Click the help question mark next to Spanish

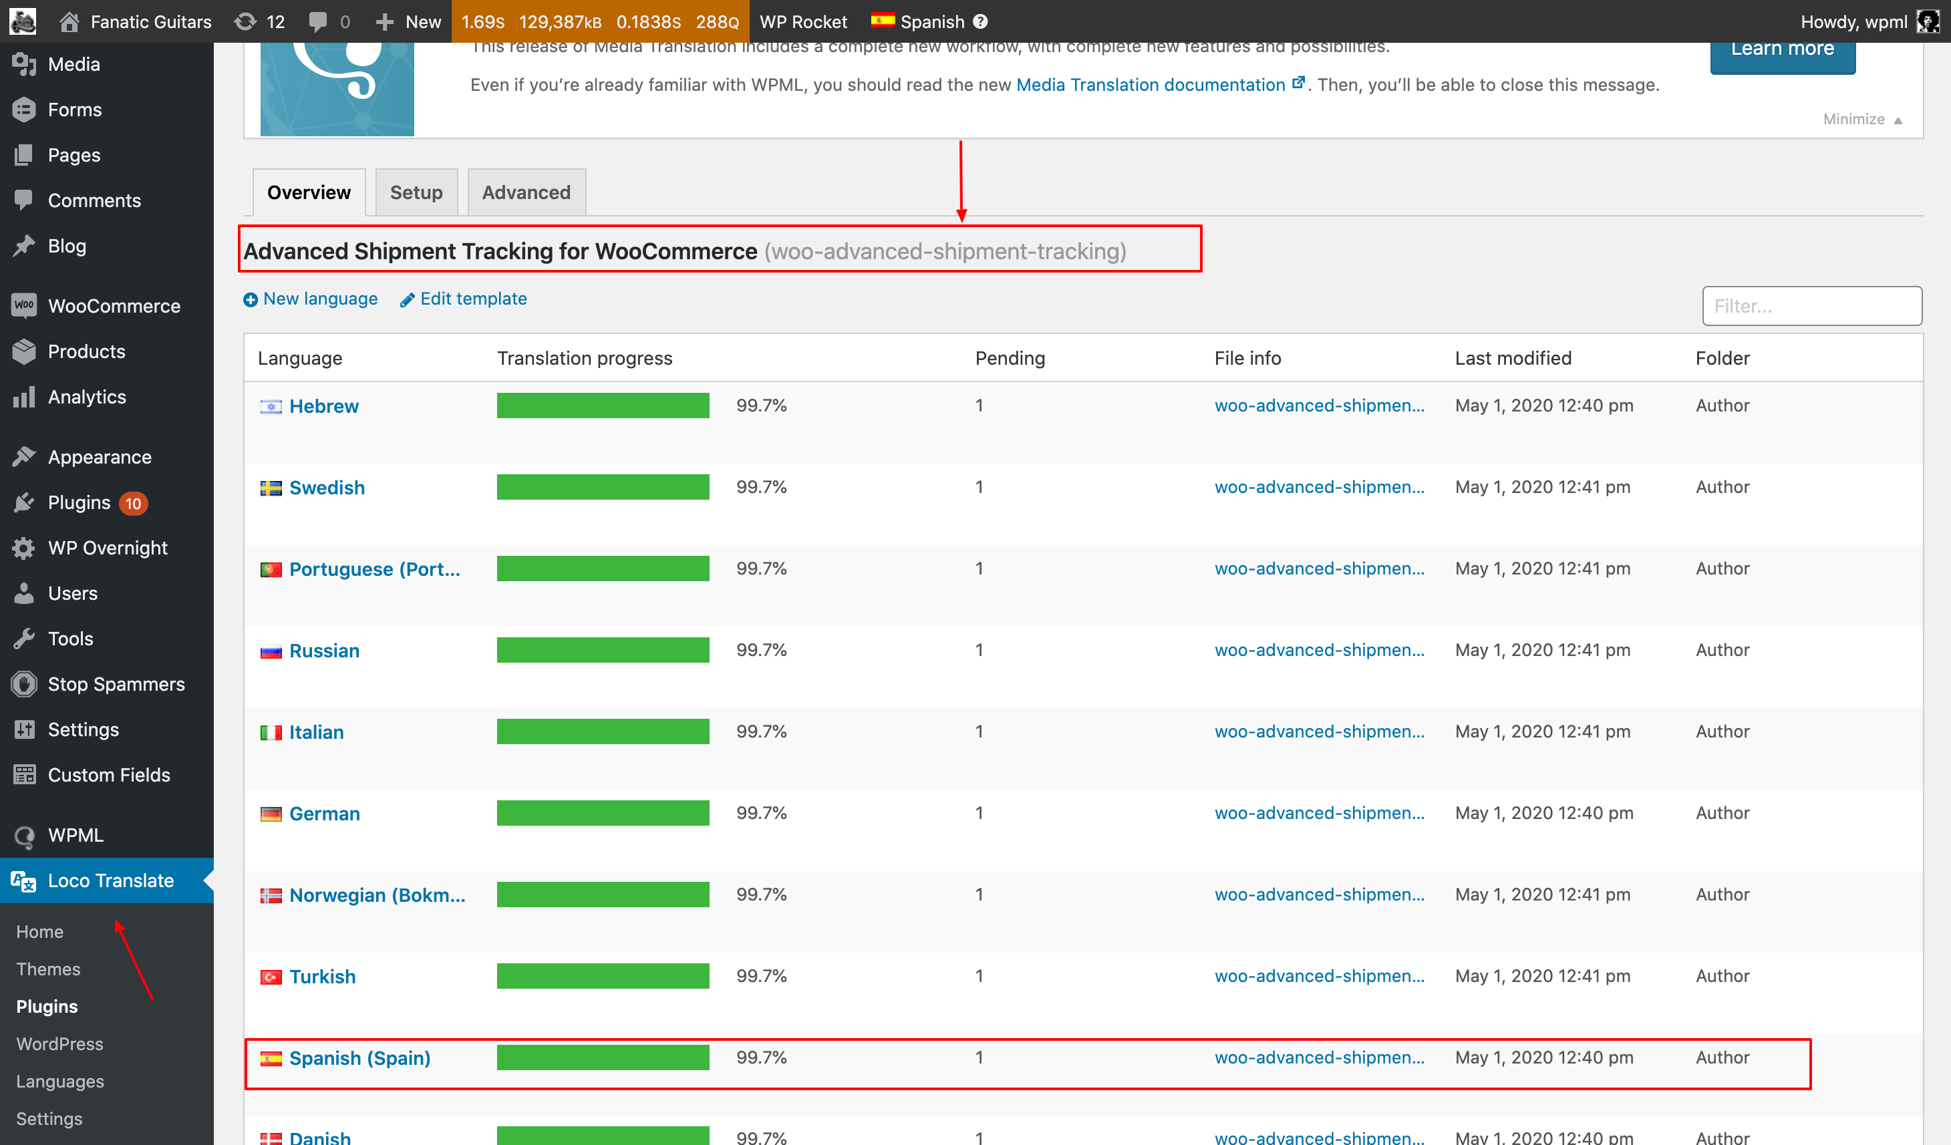[x=981, y=21]
